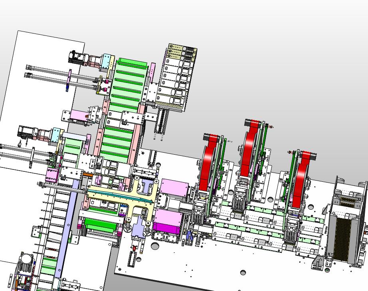Select the small red part on baseplate
Screen dimensions: 368x291
(x=135, y=248)
